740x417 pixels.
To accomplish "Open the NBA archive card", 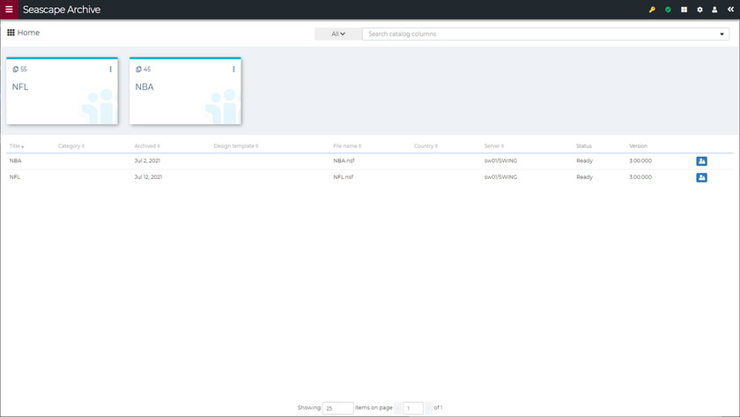I will tap(185, 91).
